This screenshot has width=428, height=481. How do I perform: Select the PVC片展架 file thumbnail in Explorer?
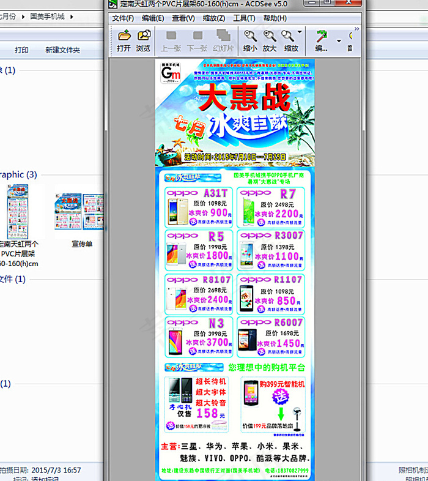pyautogui.click(x=18, y=212)
